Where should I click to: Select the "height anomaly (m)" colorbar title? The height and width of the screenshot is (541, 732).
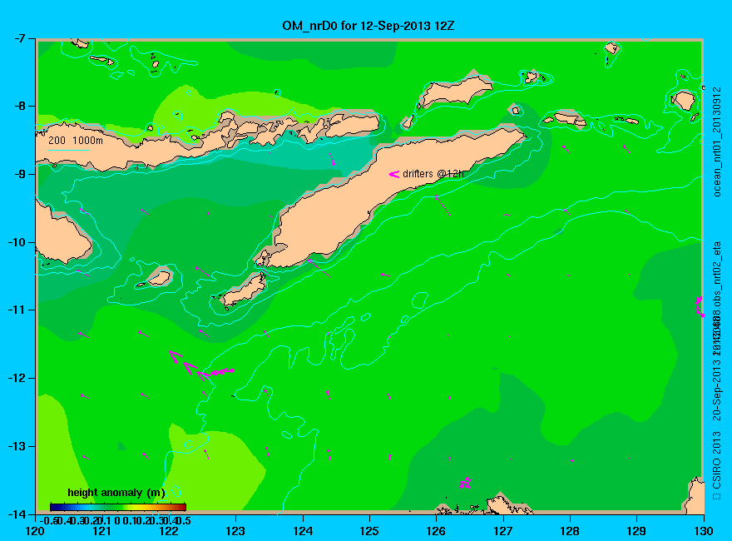[116, 493]
